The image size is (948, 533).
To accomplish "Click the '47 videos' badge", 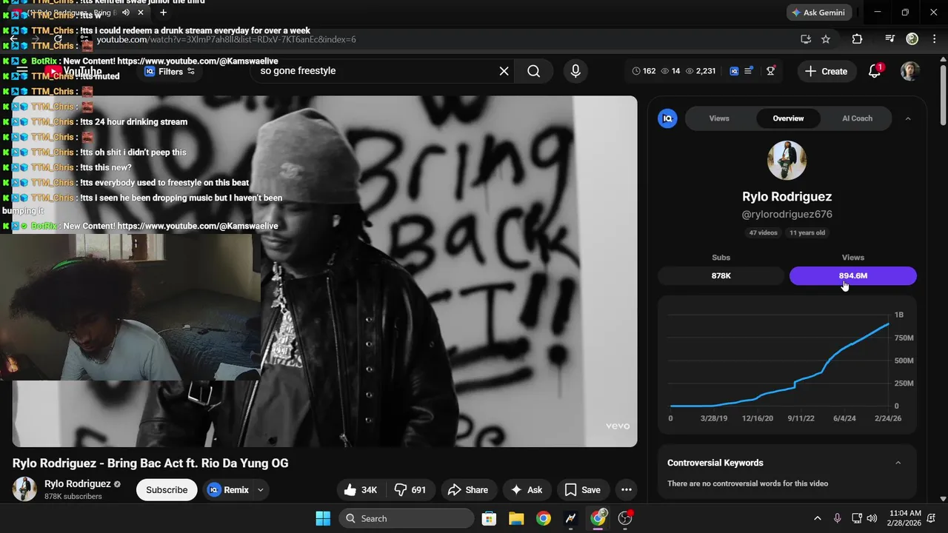I will pyautogui.click(x=763, y=232).
